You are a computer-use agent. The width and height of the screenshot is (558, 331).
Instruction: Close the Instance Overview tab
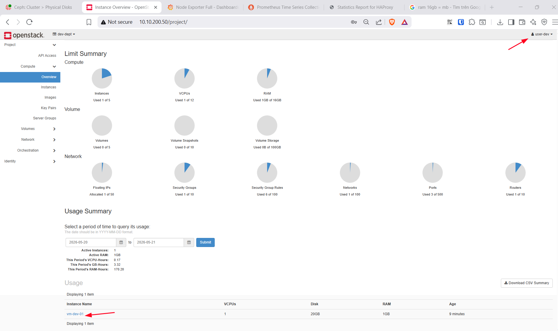coord(156,7)
